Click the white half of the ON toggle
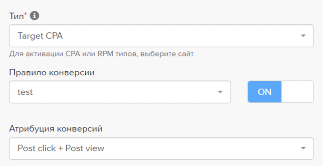 pyautogui.click(x=297, y=92)
